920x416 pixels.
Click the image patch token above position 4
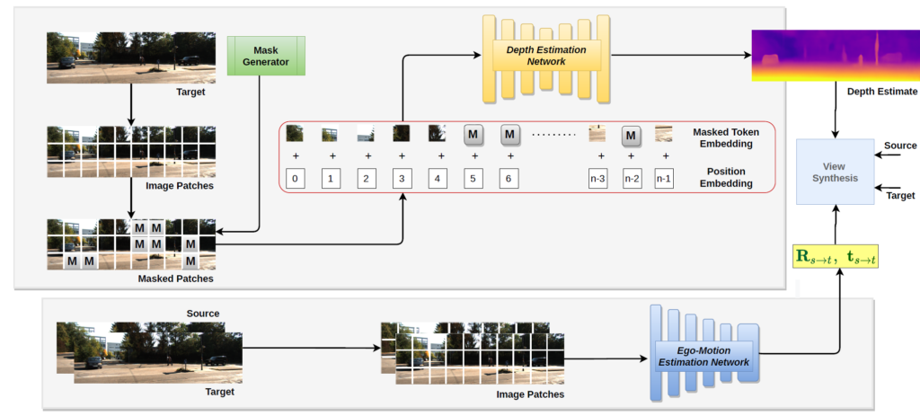437,135
